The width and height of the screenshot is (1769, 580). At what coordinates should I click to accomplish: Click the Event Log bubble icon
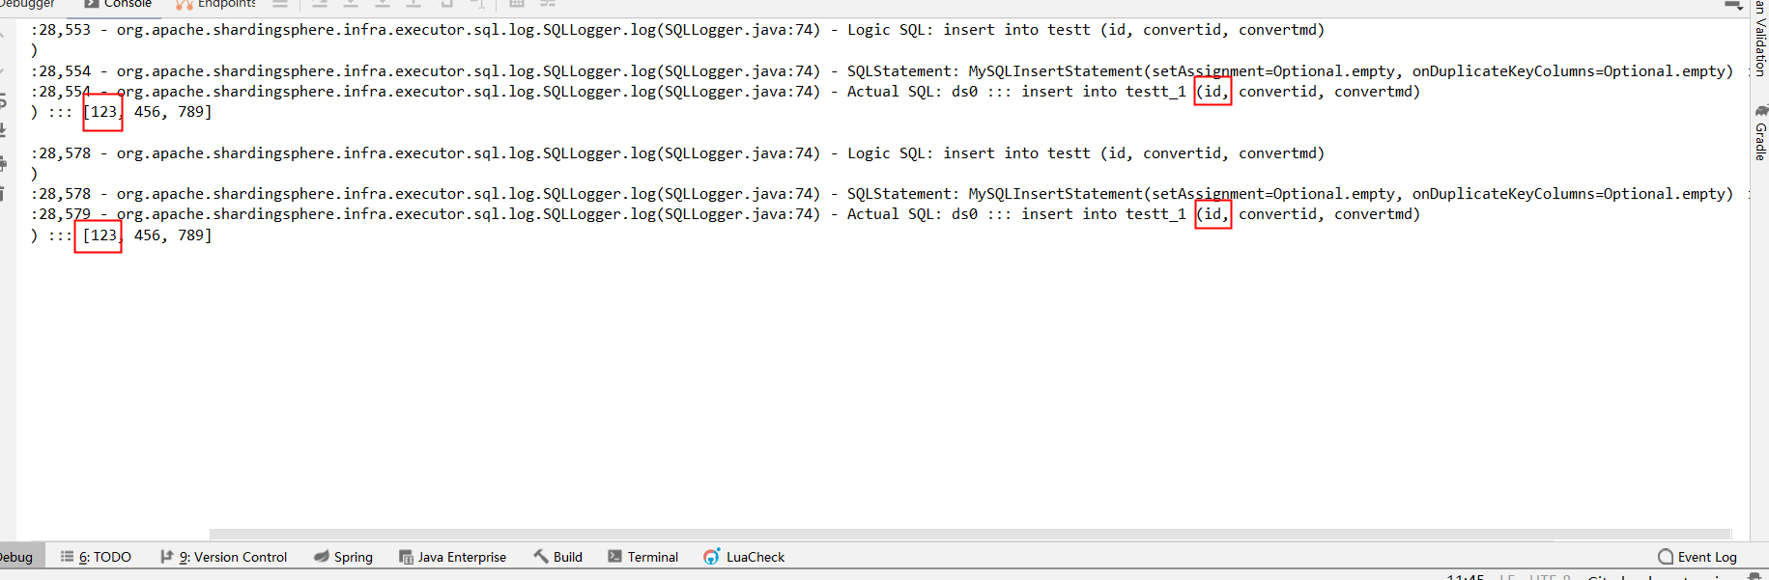click(x=1666, y=557)
